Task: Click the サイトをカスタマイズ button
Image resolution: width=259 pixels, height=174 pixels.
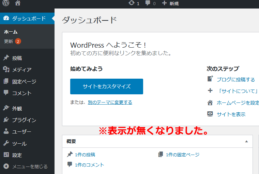Action: coord(107,86)
